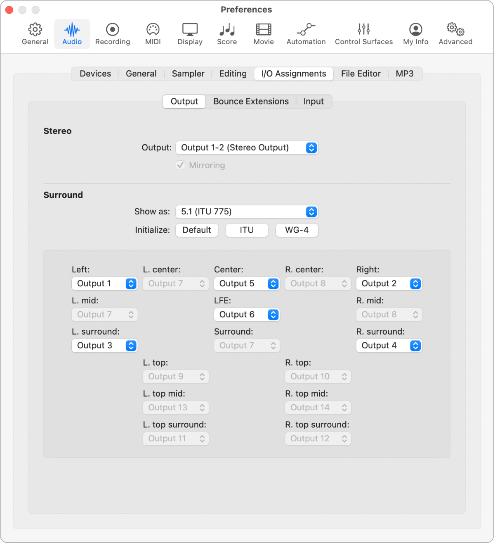
Task: Select the Audio waveform icon
Action: (x=72, y=30)
